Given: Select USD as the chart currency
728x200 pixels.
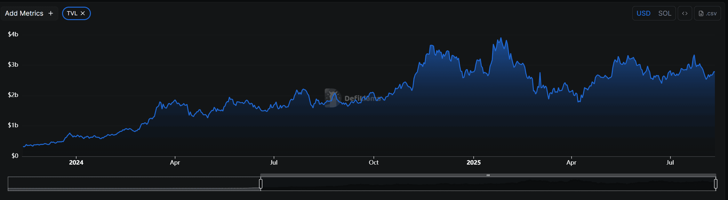Looking at the screenshot, I should (x=643, y=13).
